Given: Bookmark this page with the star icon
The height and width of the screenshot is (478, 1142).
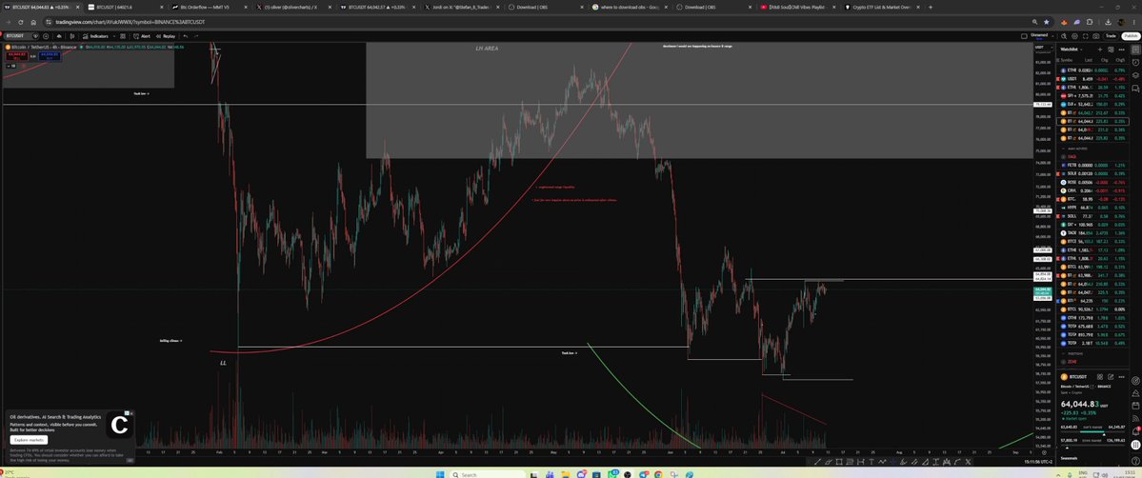Looking at the screenshot, I should coord(1047,22).
